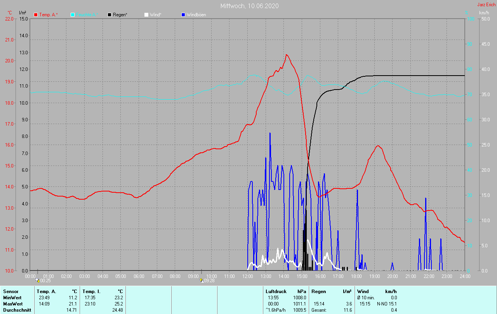Click the Ø 10 min. wind label

366,298
